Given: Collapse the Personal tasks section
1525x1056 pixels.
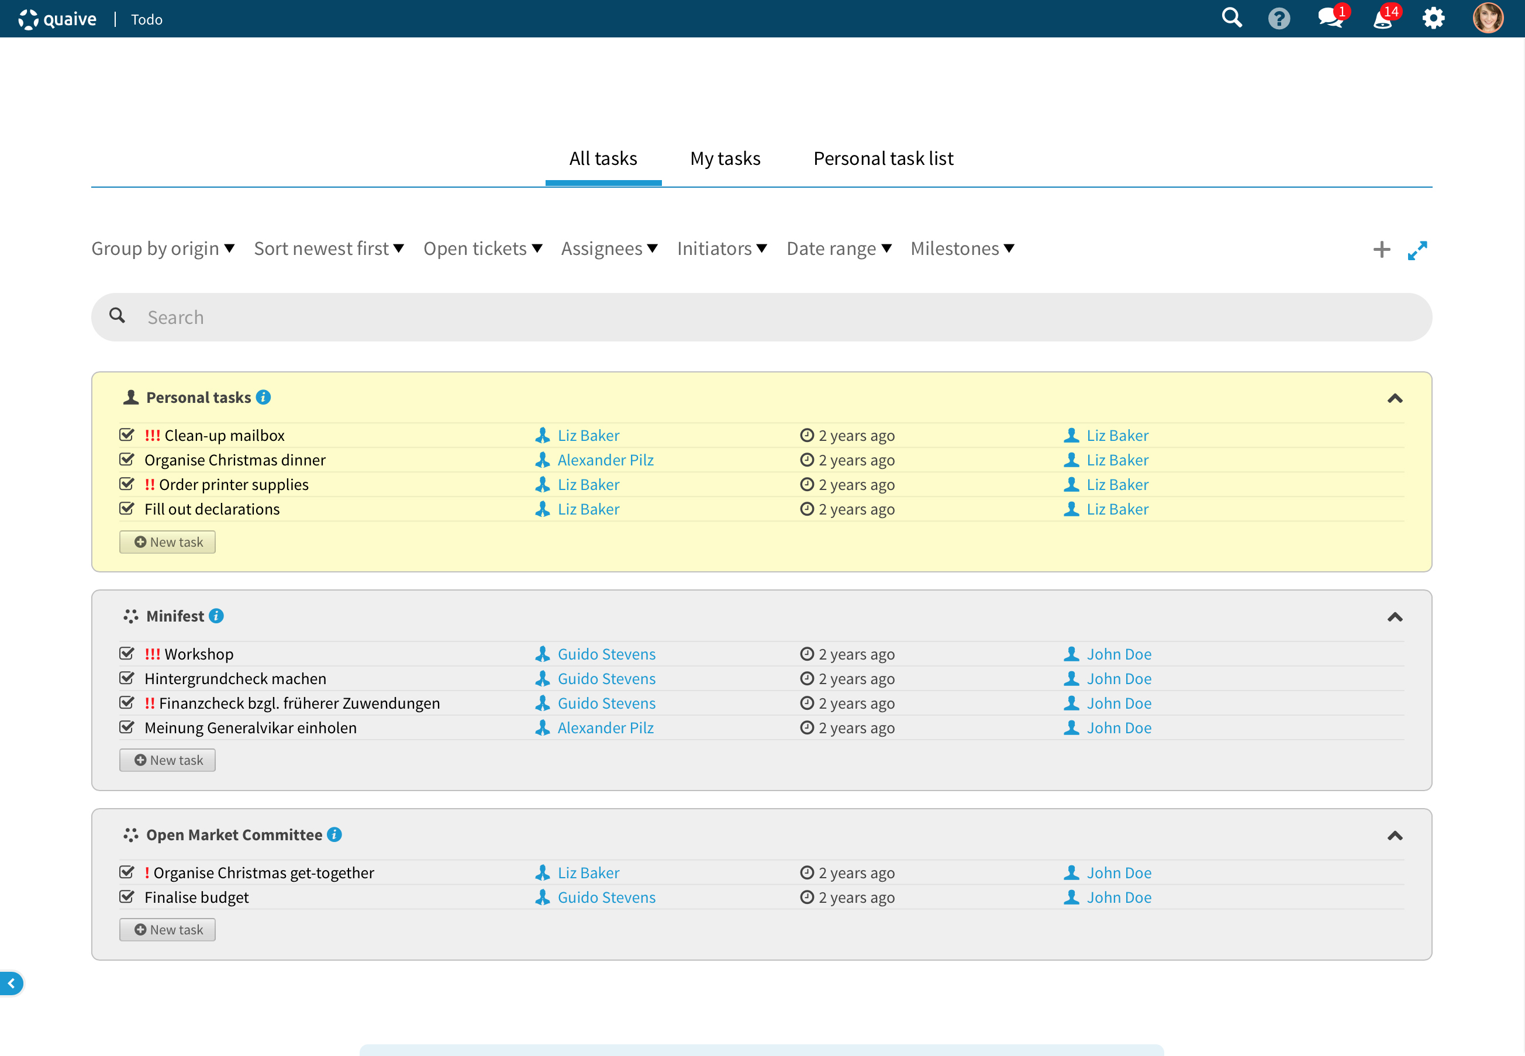Looking at the screenshot, I should click(1395, 398).
